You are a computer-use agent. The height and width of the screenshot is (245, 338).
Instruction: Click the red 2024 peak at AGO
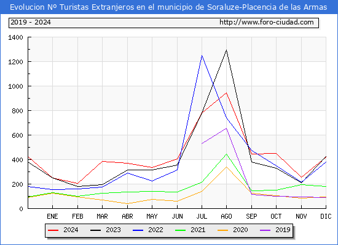coord(226,93)
